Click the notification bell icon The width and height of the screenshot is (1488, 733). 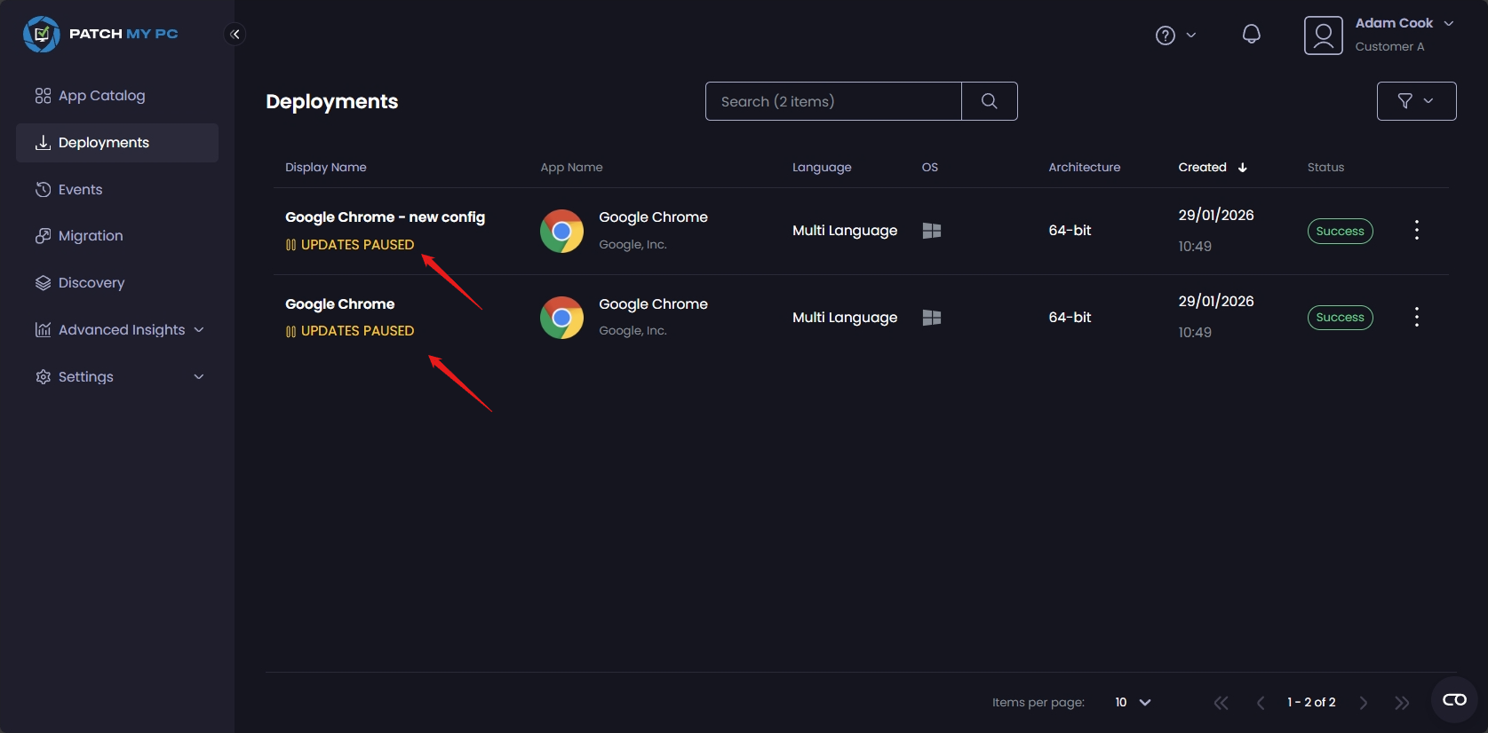pos(1251,35)
